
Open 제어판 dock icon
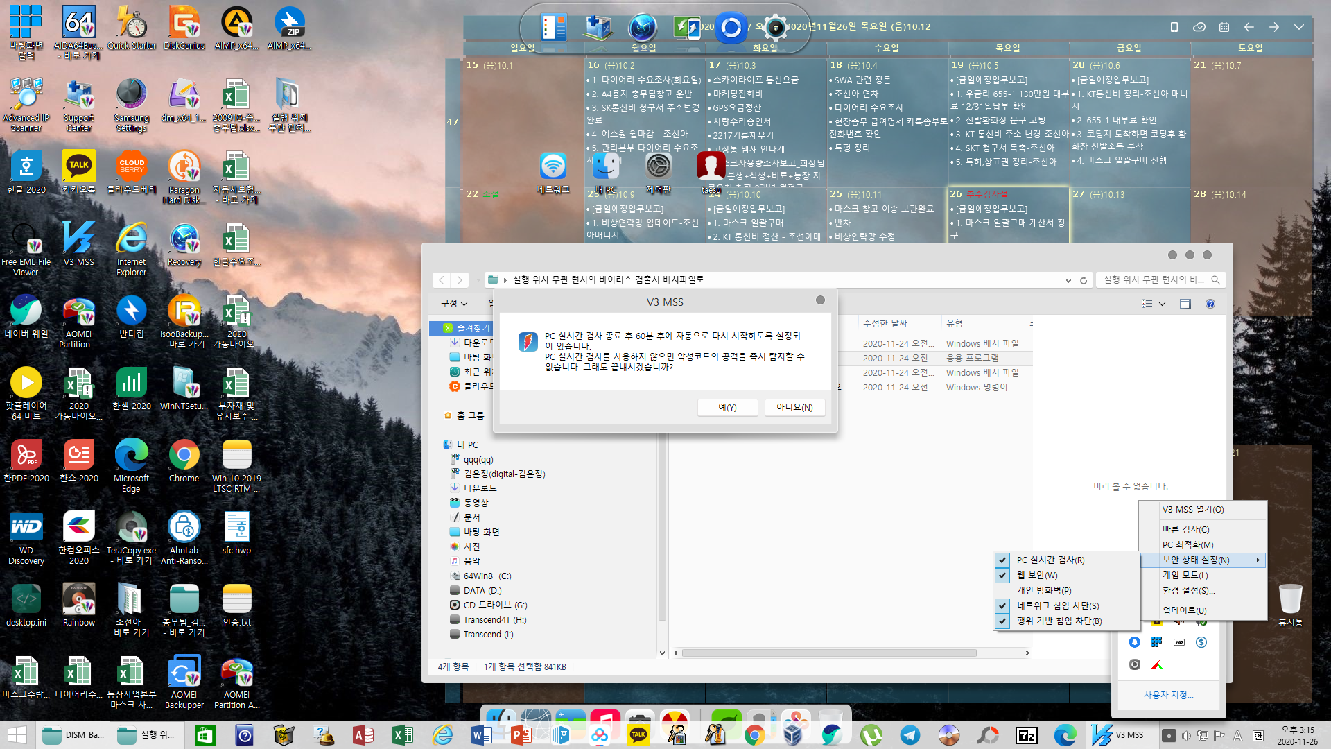pos(659,172)
